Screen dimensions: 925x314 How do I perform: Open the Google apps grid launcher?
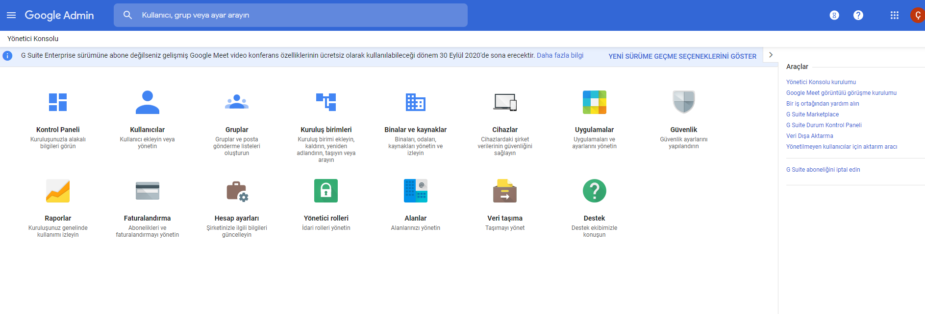point(895,15)
